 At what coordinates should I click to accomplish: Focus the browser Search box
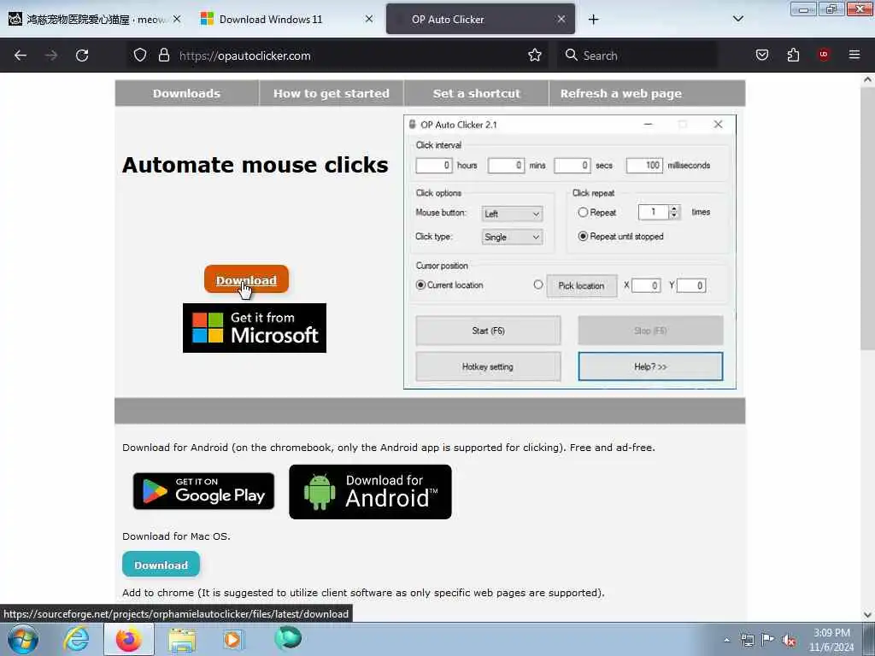click(636, 56)
